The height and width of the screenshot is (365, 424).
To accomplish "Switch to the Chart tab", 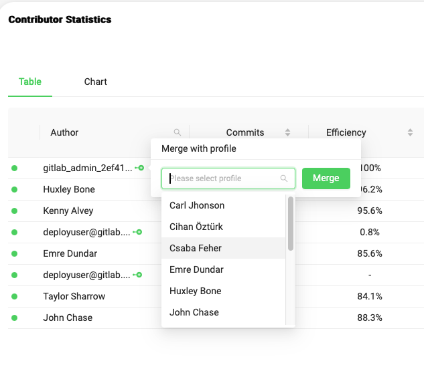I will pos(96,82).
